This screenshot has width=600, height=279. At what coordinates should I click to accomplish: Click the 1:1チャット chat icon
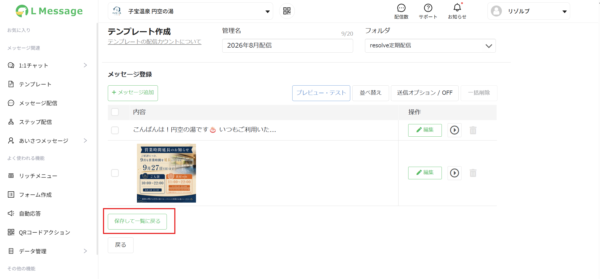coord(11,65)
